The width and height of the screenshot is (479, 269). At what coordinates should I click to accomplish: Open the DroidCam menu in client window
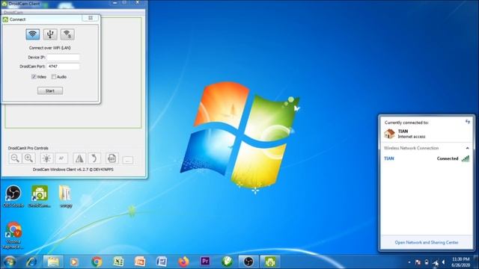(x=13, y=13)
